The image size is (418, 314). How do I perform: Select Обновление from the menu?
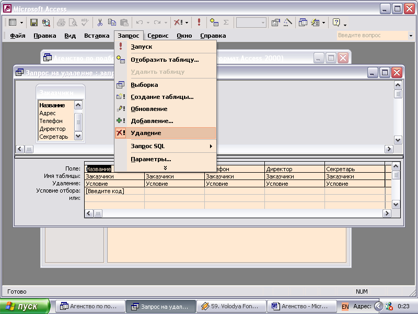pos(149,109)
